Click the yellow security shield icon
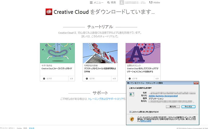208x129 pixels. coord(132,119)
